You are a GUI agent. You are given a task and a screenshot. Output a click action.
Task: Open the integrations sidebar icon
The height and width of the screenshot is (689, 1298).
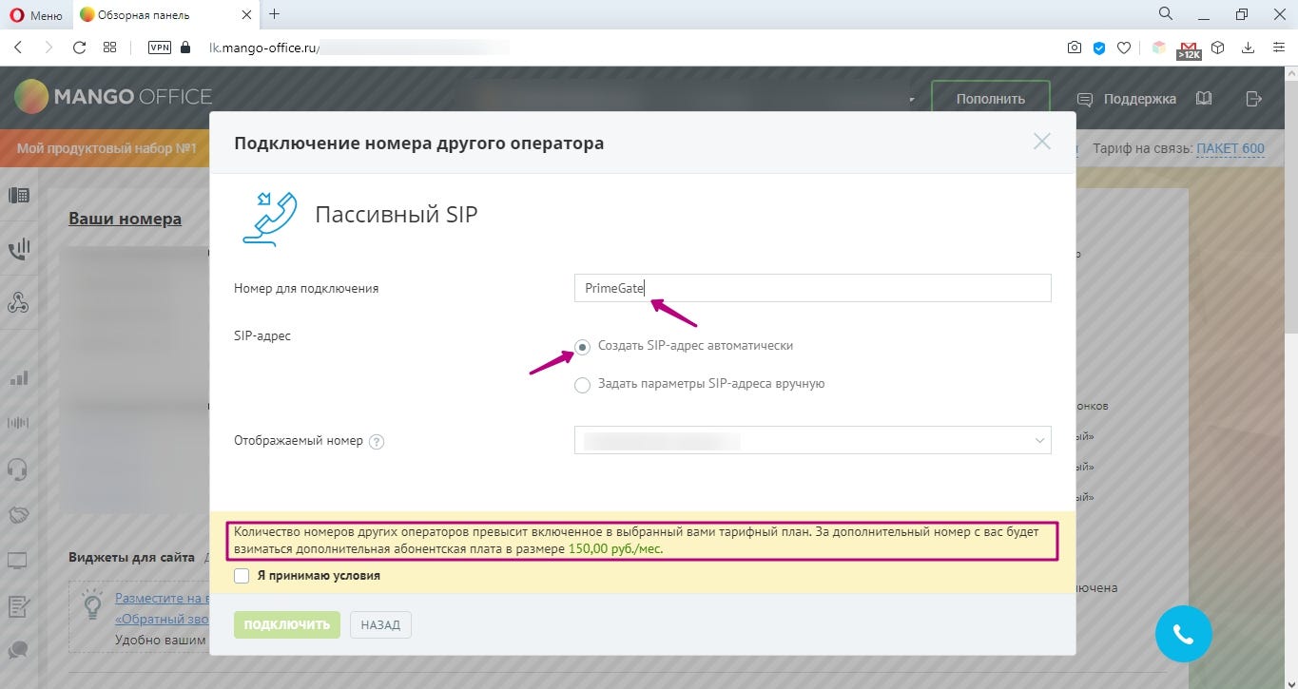pyautogui.click(x=18, y=303)
